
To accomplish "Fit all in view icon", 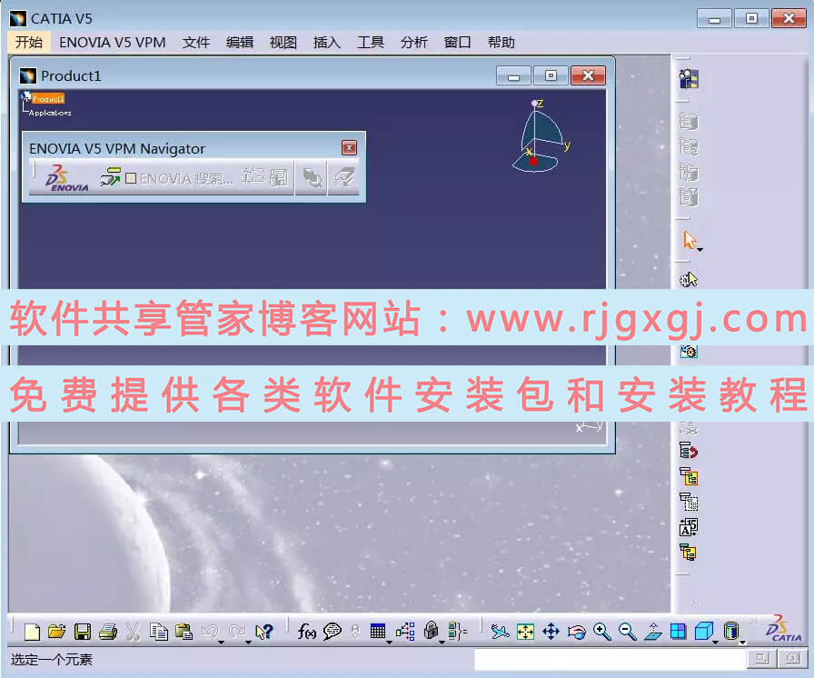I will click(525, 632).
